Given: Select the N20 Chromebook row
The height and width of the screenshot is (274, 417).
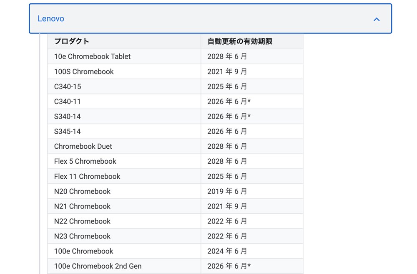Looking at the screenshot, I should pos(82,191).
